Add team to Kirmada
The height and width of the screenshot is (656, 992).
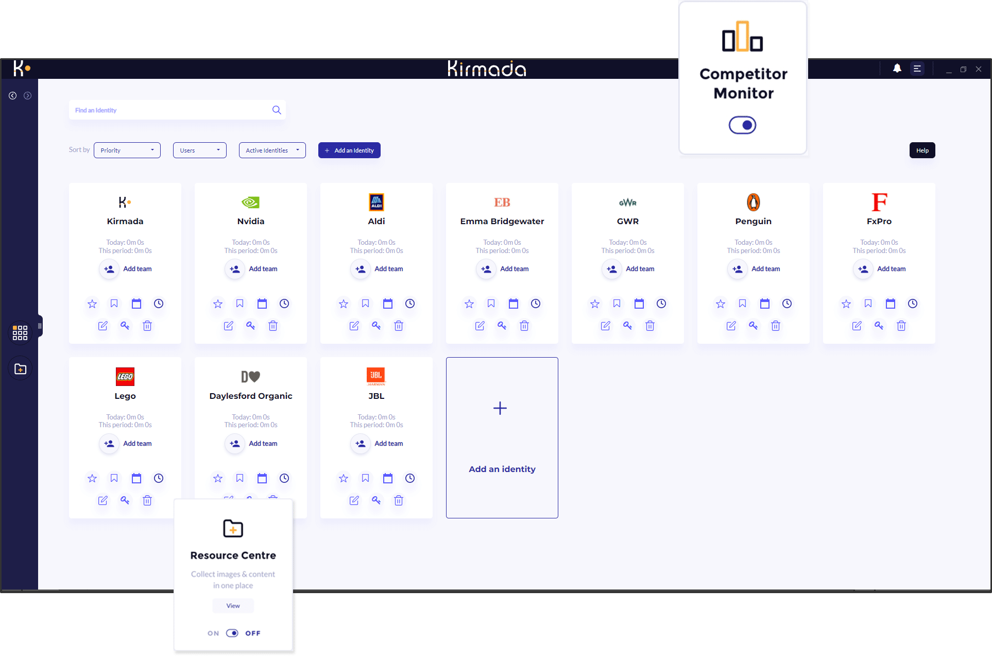[x=125, y=269]
